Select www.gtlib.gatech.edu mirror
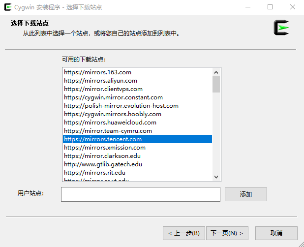This screenshot has width=304, height=247. click(x=103, y=164)
